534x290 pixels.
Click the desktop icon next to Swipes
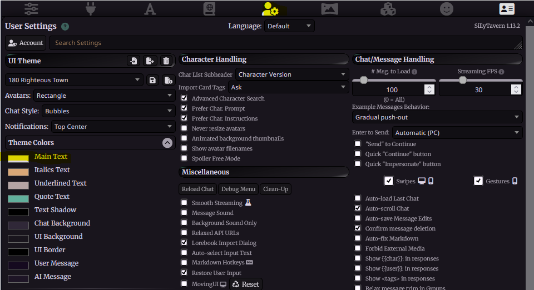(422, 181)
